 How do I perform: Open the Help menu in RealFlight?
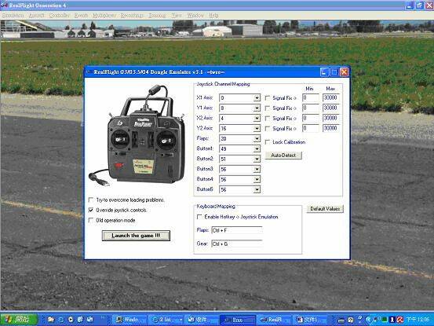pyautogui.click(x=213, y=16)
